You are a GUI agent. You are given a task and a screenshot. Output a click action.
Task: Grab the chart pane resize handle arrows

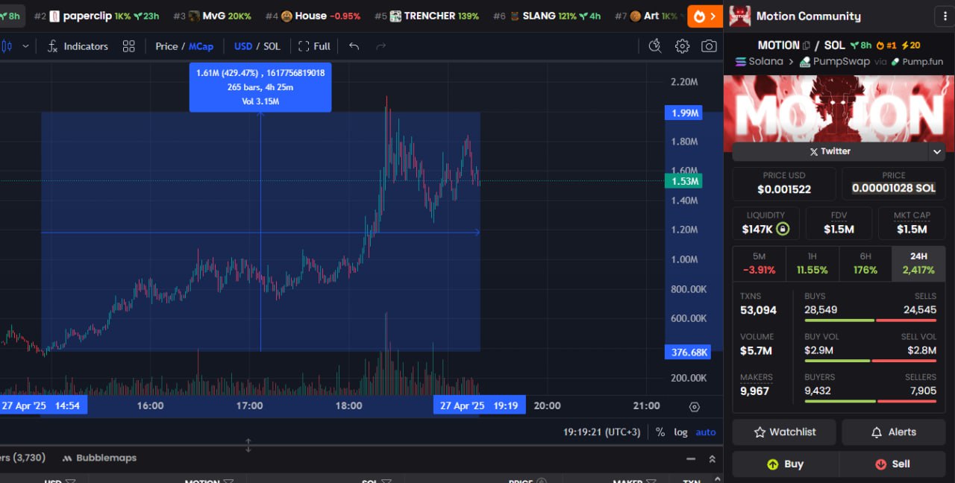(248, 445)
